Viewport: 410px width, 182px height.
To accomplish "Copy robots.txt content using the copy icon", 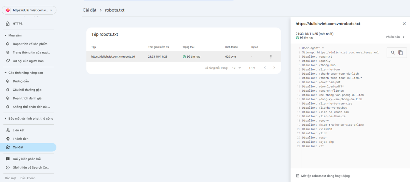I will pyautogui.click(x=400, y=53).
